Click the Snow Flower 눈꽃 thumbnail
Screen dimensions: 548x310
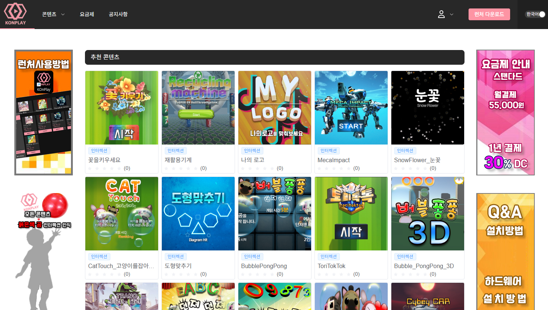[427, 108]
